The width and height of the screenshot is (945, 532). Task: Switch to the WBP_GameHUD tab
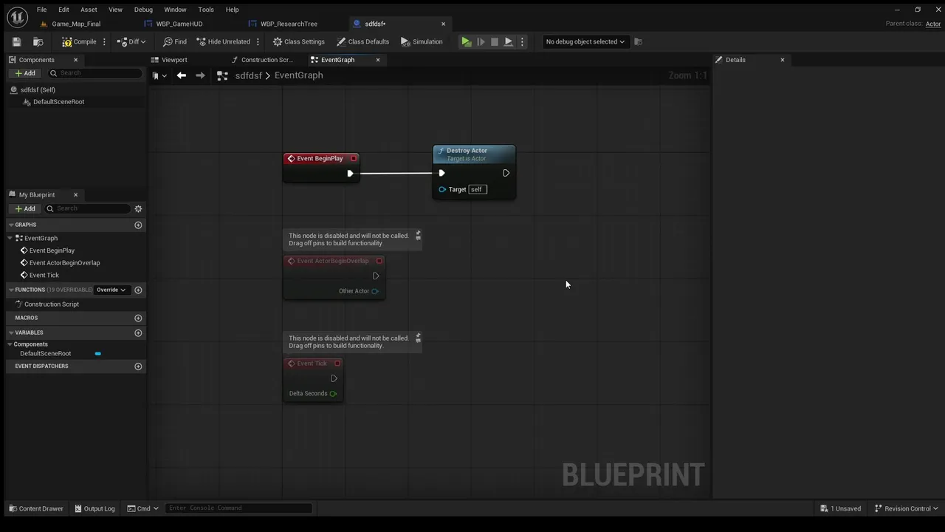tap(179, 24)
